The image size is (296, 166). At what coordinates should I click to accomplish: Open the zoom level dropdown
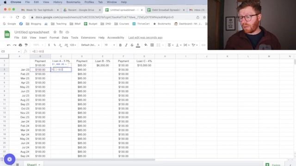click(x=38, y=45)
